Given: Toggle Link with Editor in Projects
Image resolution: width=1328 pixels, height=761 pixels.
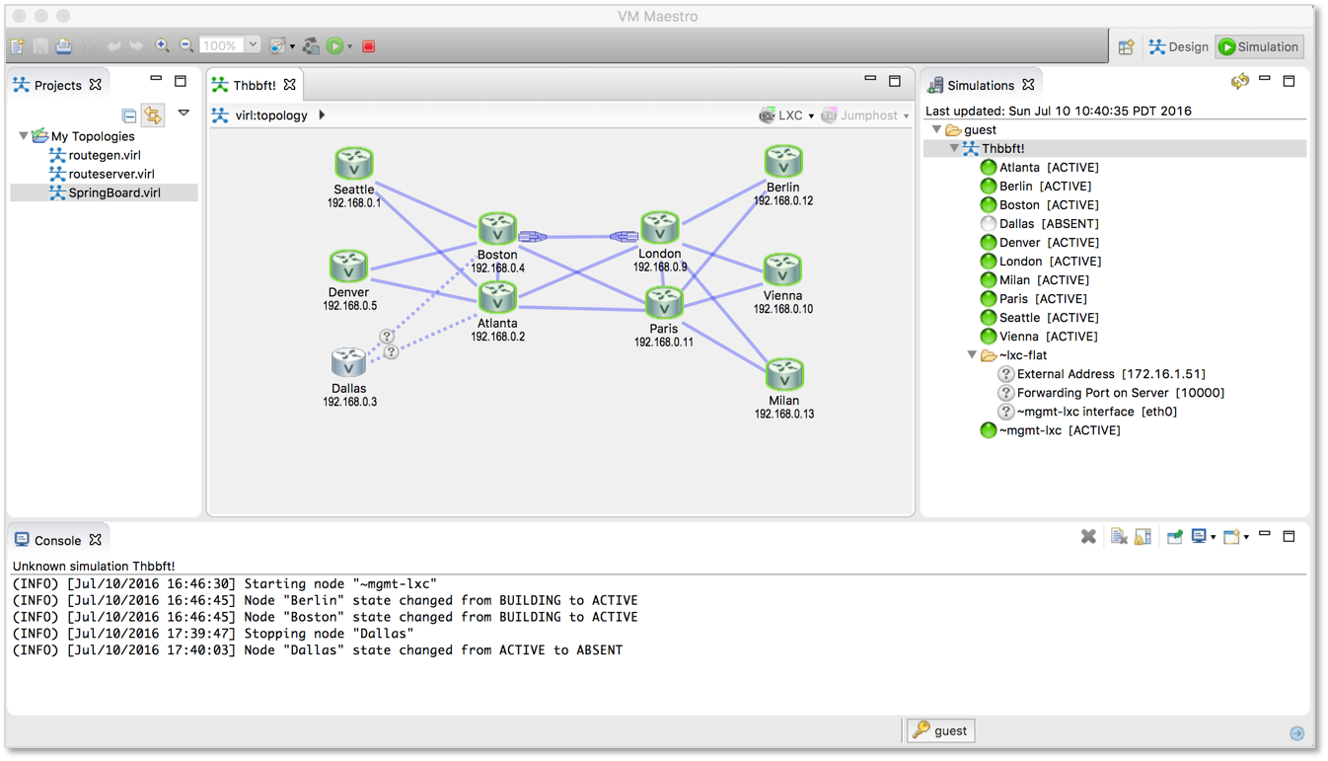Looking at the screenshot, I should click(x=152, y=114).
